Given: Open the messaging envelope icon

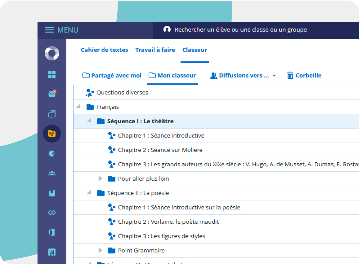Looking at the screenshot, I should [x=52, y=94].
